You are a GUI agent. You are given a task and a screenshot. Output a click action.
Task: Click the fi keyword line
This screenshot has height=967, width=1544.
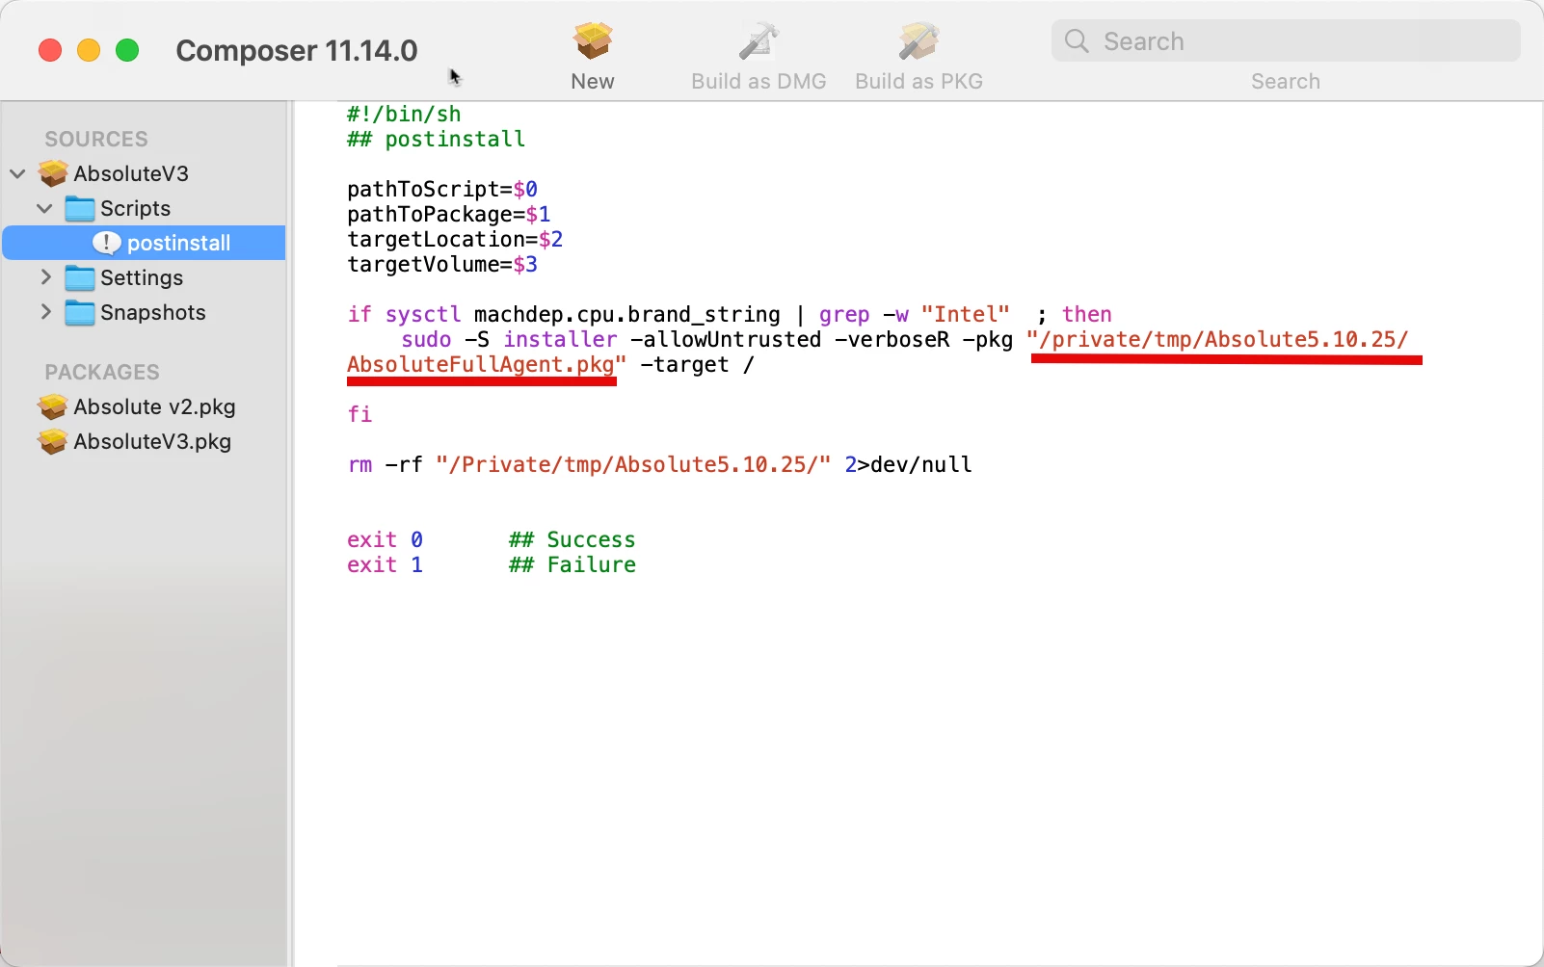(x=359, y=414)
